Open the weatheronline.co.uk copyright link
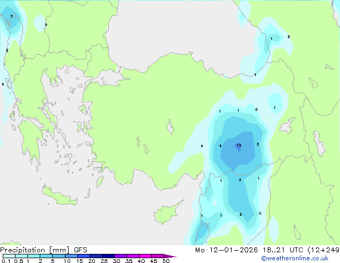The width and height of the screenshot is (340, 263). click(x=295, y=258)
